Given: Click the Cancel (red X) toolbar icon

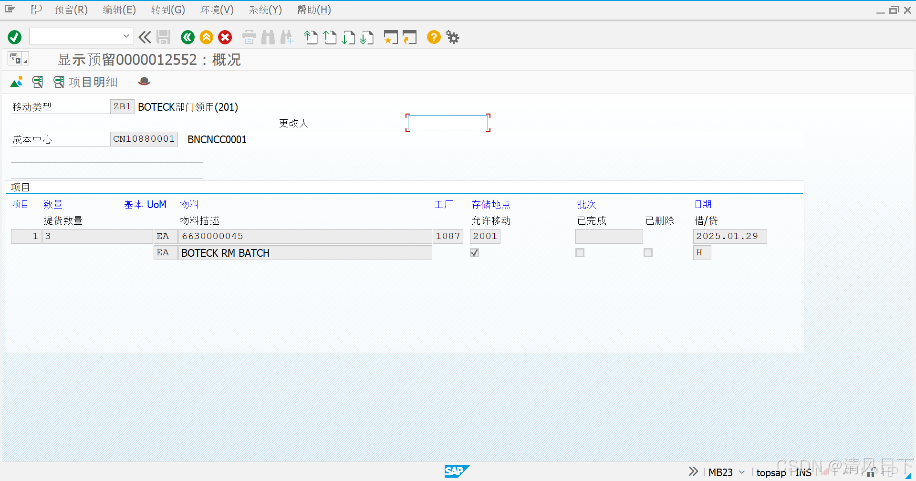Looking at the screenshot, I should 225,37.
